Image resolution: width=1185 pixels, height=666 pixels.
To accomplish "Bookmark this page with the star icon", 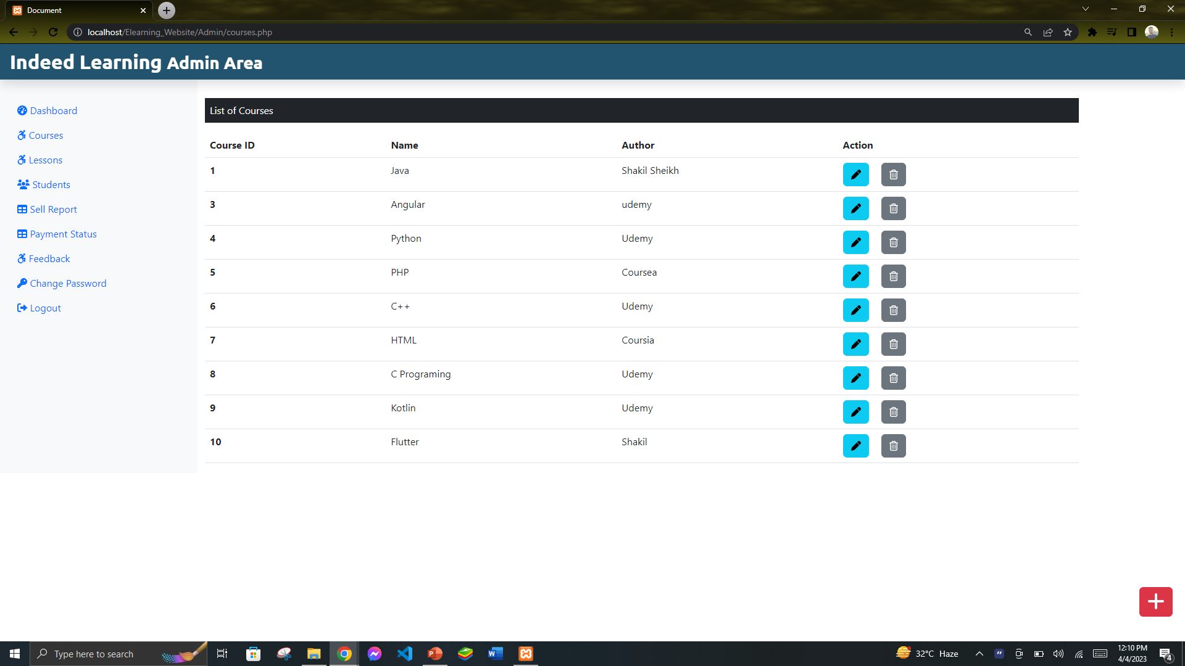I will click(1067, 31).
